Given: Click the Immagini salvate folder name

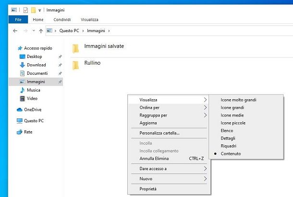Looking at the screenshot, I should pos(104,46).
